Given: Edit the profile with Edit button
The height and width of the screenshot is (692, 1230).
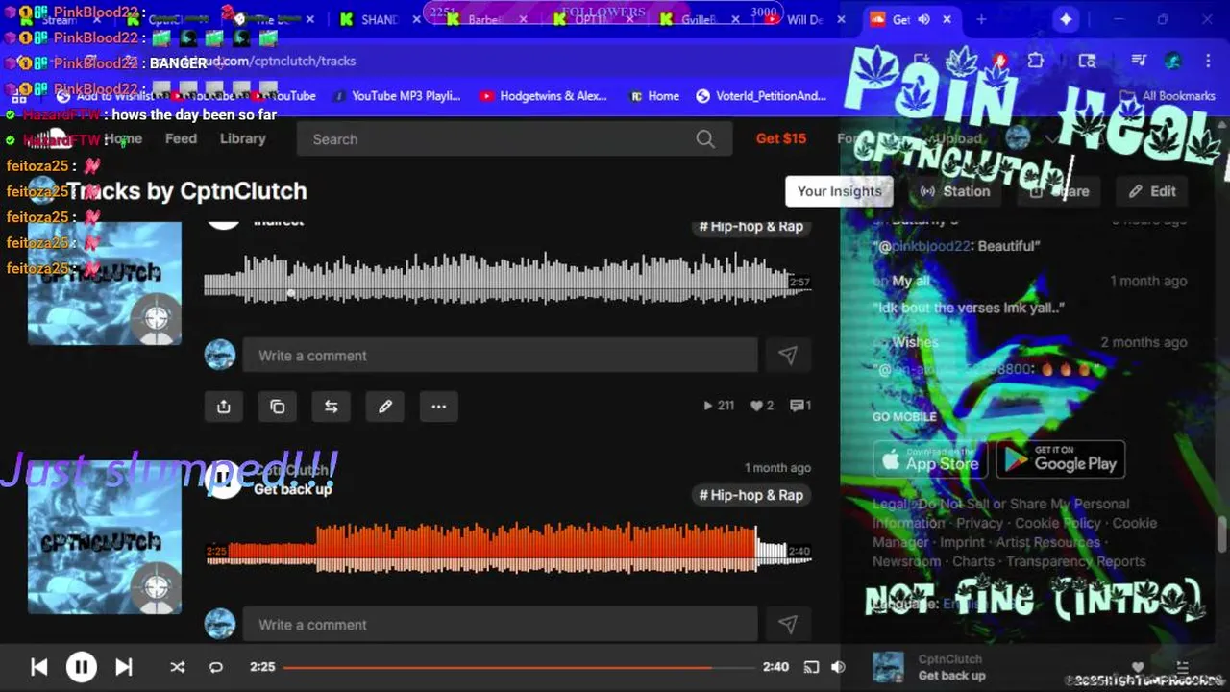Looking at the screenshot, I should pyautogui.click(x=1152, y=191).
